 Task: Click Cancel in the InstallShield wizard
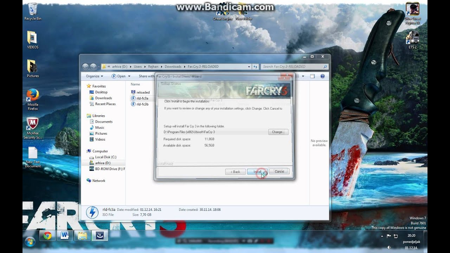[x=279, y=171]
